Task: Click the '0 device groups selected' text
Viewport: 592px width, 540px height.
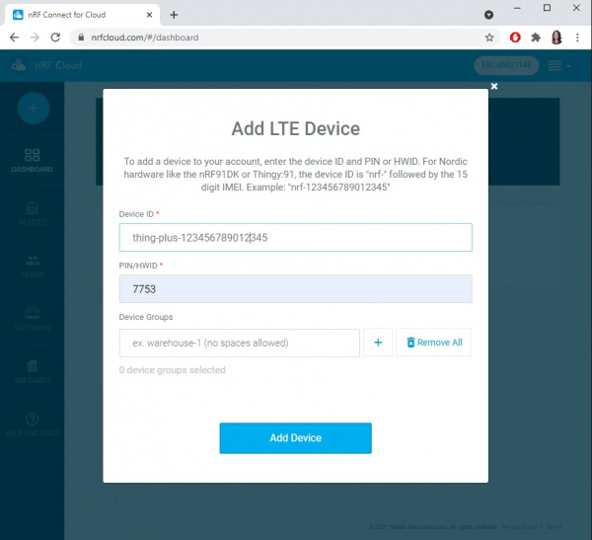Action: point(172,370)
